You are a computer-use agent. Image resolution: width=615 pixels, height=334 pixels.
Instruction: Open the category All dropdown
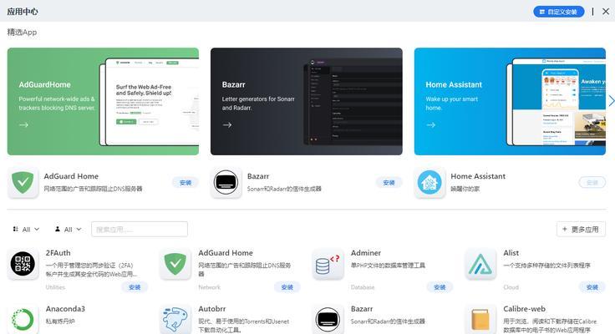point(26,230)
